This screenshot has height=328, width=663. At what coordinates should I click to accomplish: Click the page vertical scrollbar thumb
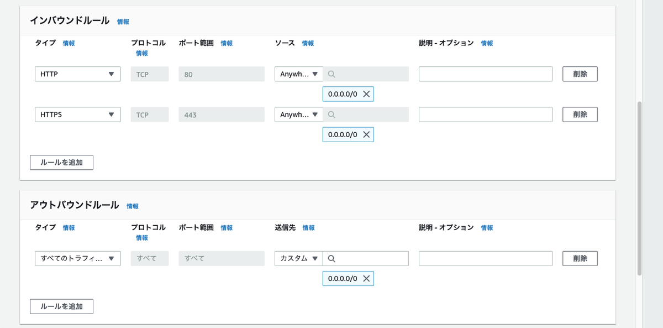pos(640,188)
